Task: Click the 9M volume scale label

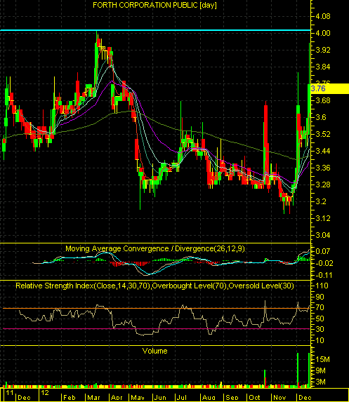Action: click(x=321, y=370)
